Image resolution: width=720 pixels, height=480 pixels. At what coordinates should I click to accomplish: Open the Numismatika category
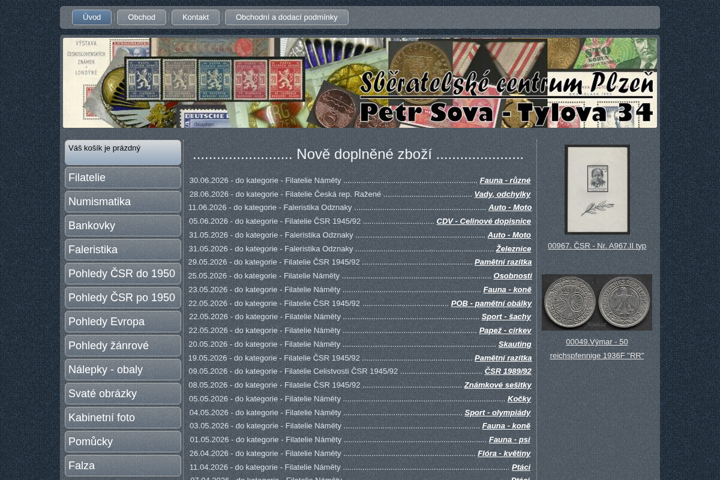(x=123, y=202)
